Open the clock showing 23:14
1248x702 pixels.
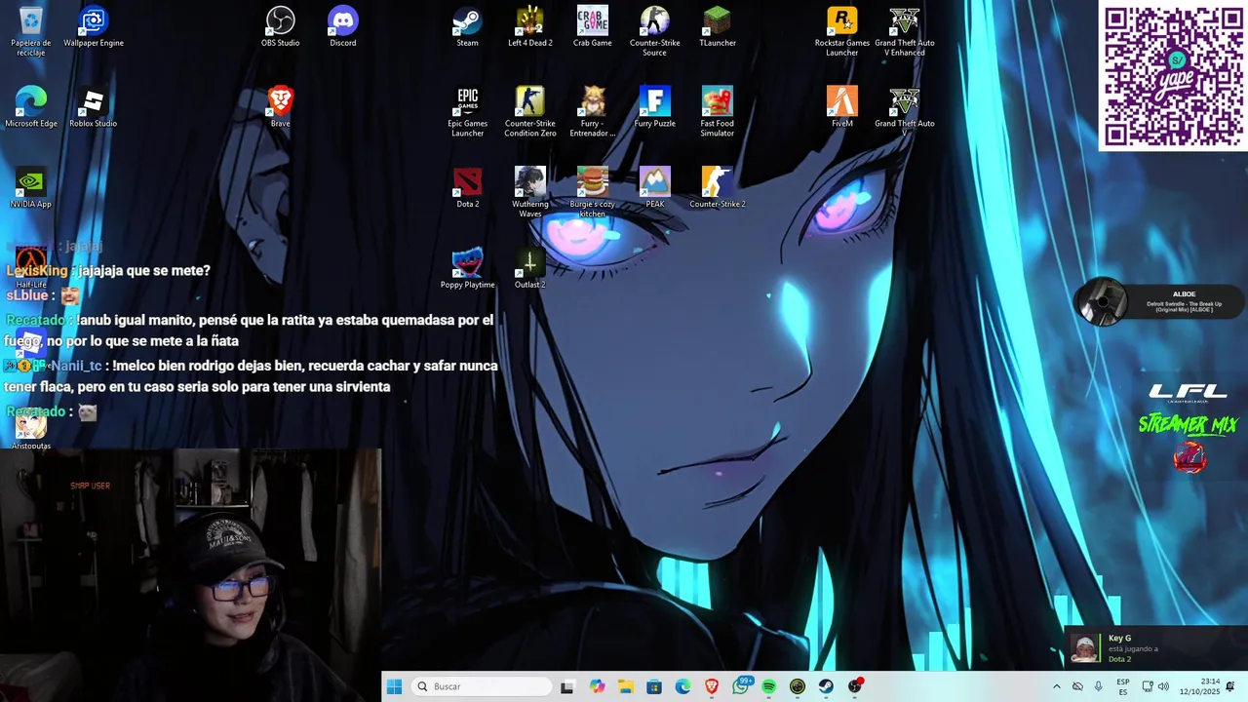click(1199, 686)
